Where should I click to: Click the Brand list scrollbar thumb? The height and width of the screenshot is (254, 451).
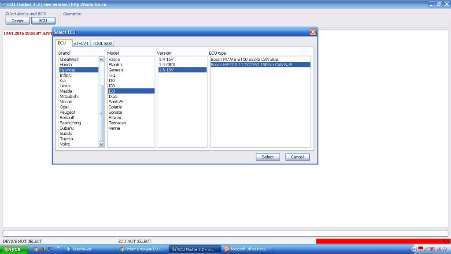[101, 113]
